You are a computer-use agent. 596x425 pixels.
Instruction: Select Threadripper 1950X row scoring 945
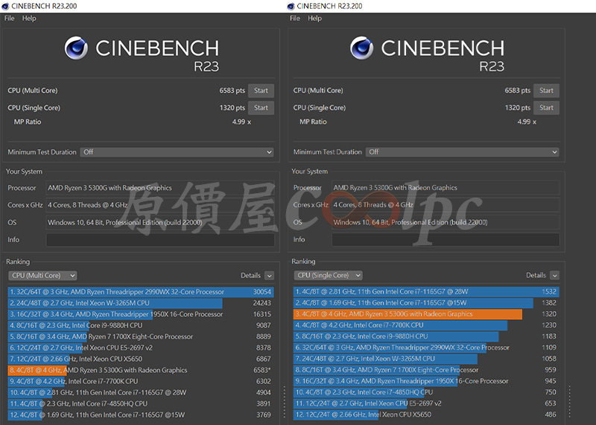coord(426,381)
